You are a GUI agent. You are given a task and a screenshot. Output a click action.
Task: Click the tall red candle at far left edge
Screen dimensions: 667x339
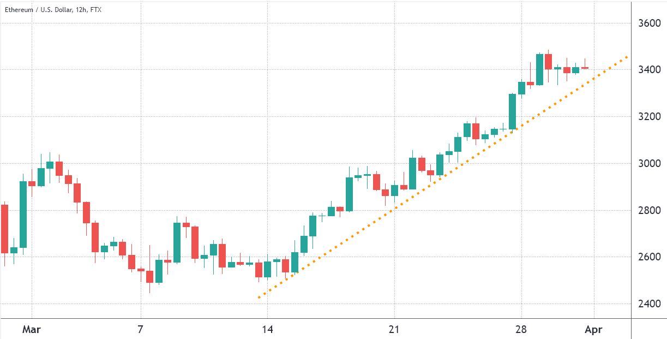(4, 229)
